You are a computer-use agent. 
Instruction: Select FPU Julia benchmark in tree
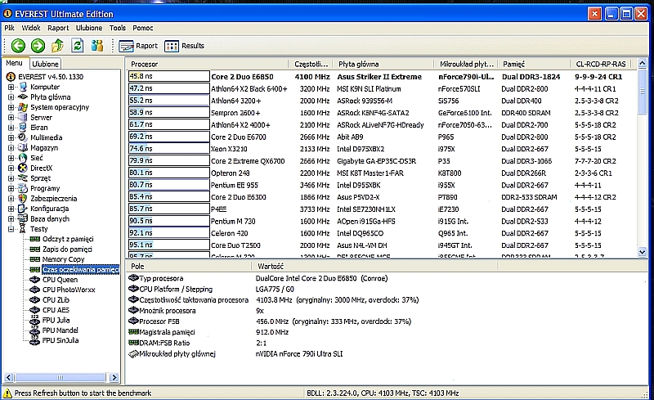(x=56, y=320)
